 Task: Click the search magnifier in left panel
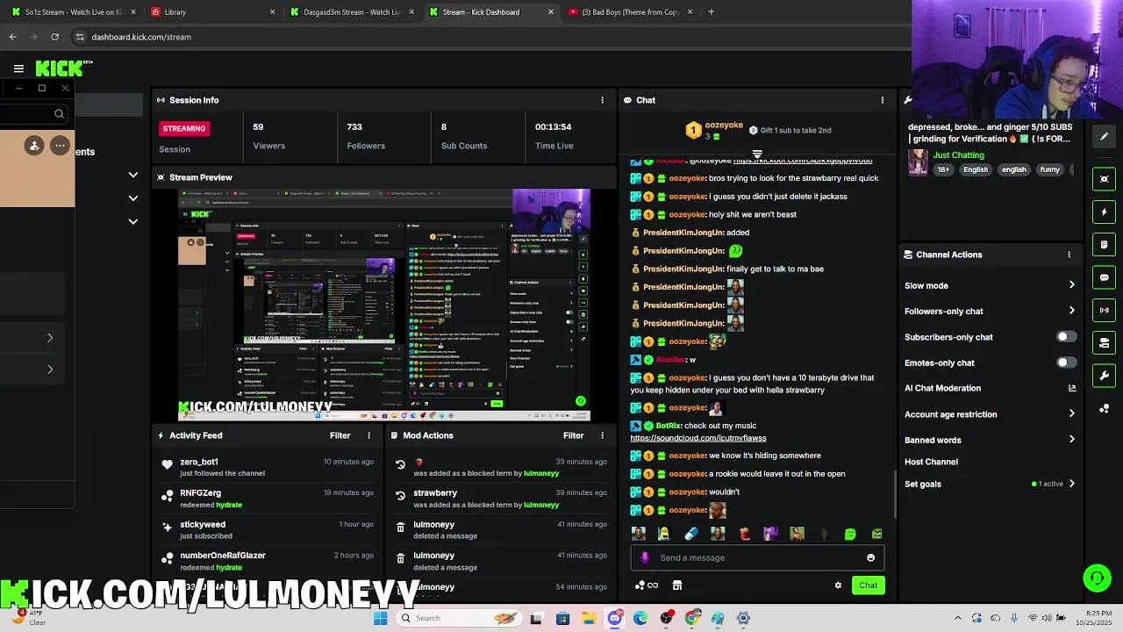[x=59, y=114]
